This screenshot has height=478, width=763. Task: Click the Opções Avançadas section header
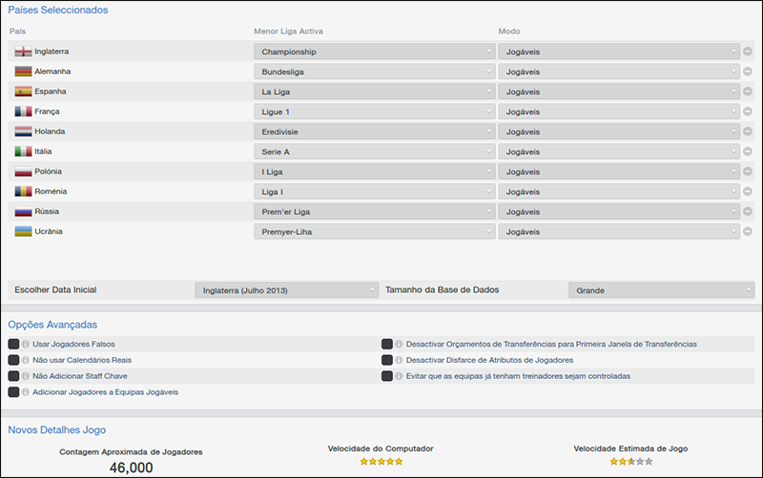52,325
